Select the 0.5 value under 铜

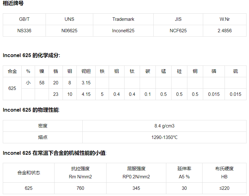tap(195, 94)
